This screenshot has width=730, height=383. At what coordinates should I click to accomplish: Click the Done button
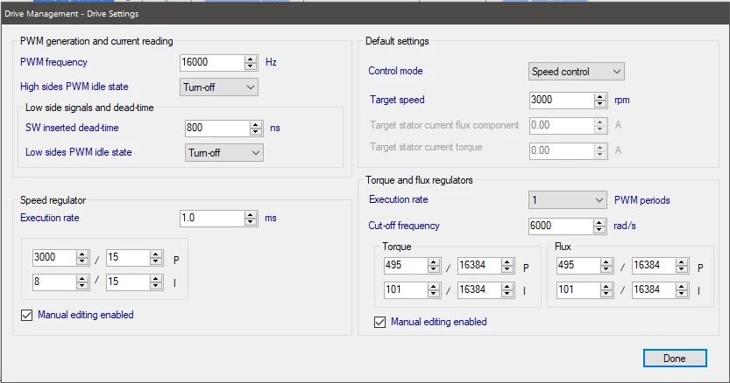coord(675,359)
